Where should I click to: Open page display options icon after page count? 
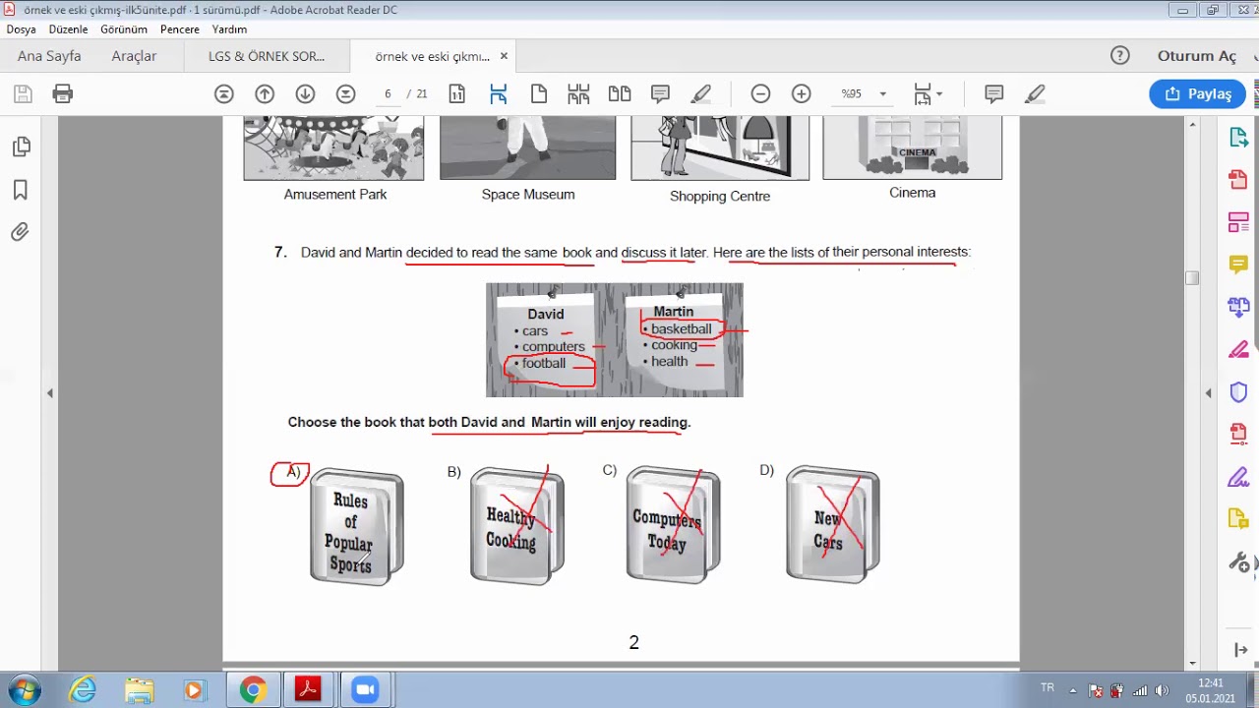(456, 93)
